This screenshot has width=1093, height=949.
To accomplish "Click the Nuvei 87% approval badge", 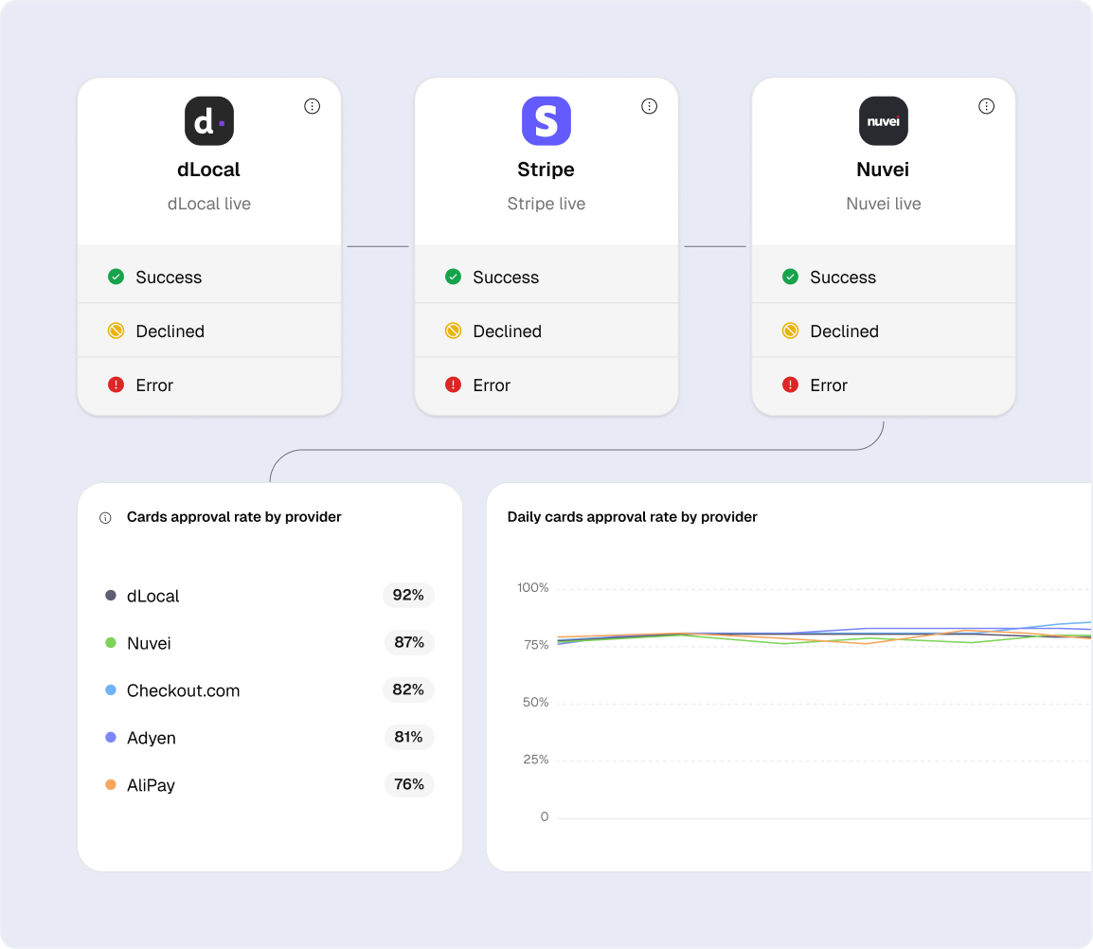I will tap(409, 642).
